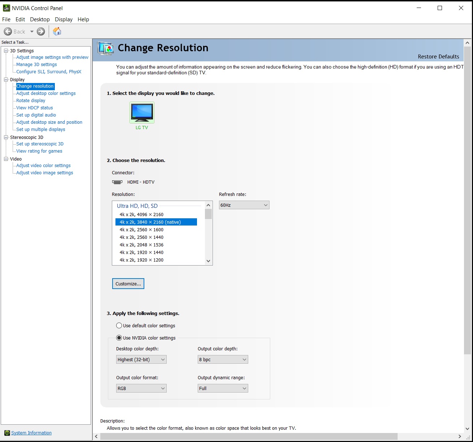
Task: Select resolution 4096 × 2160
Action: (x=156, y=215)
